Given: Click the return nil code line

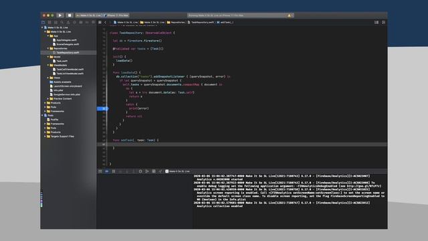Looking at the screenshot, I should 134,116.
